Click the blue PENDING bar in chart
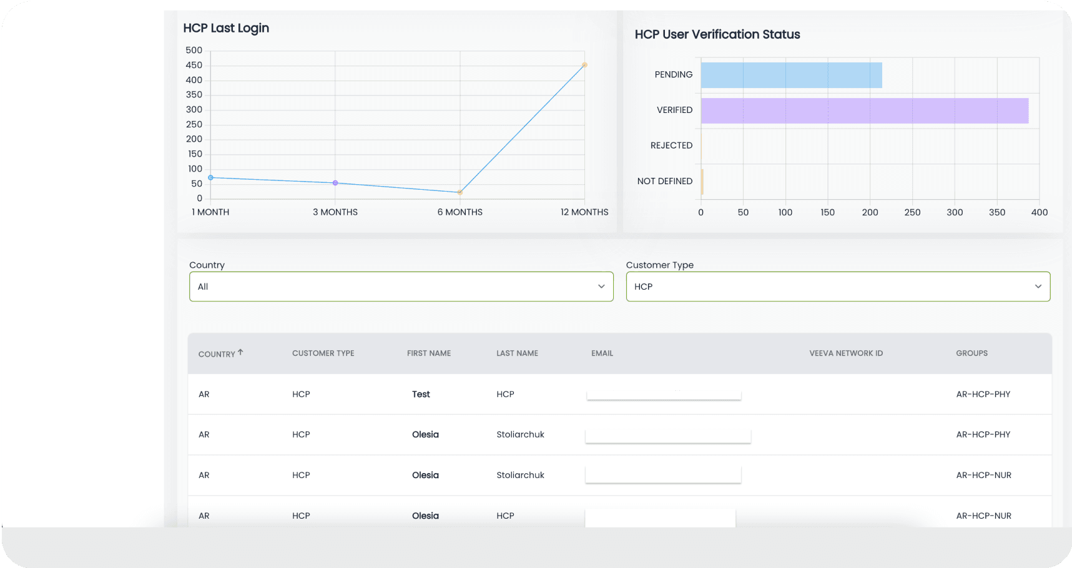 coord(791,75)
